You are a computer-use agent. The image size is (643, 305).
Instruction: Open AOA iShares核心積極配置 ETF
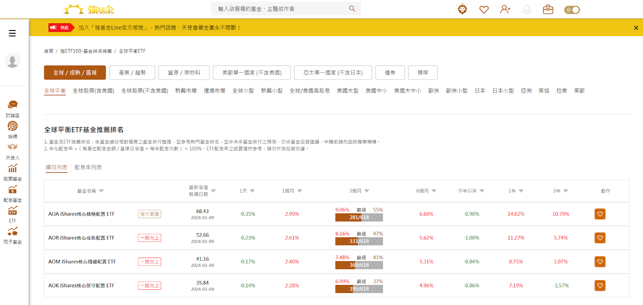[x=81, y=214]
